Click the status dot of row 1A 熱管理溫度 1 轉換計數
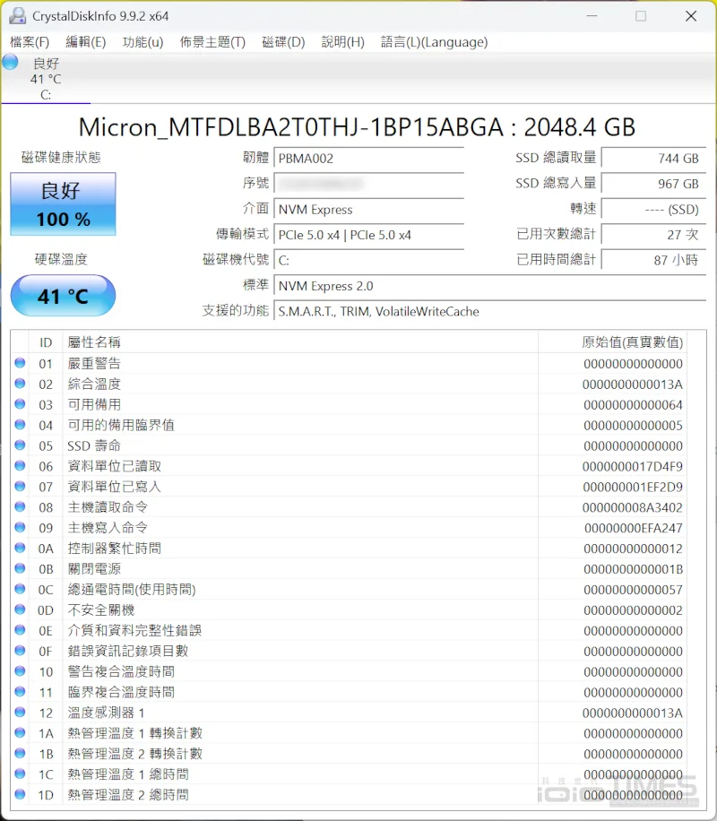Viewport: 717px width, 821px height. (x=20, y=732)
